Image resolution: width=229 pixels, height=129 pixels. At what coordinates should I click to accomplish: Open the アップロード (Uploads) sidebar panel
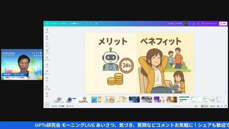click(x=47, y=58)
